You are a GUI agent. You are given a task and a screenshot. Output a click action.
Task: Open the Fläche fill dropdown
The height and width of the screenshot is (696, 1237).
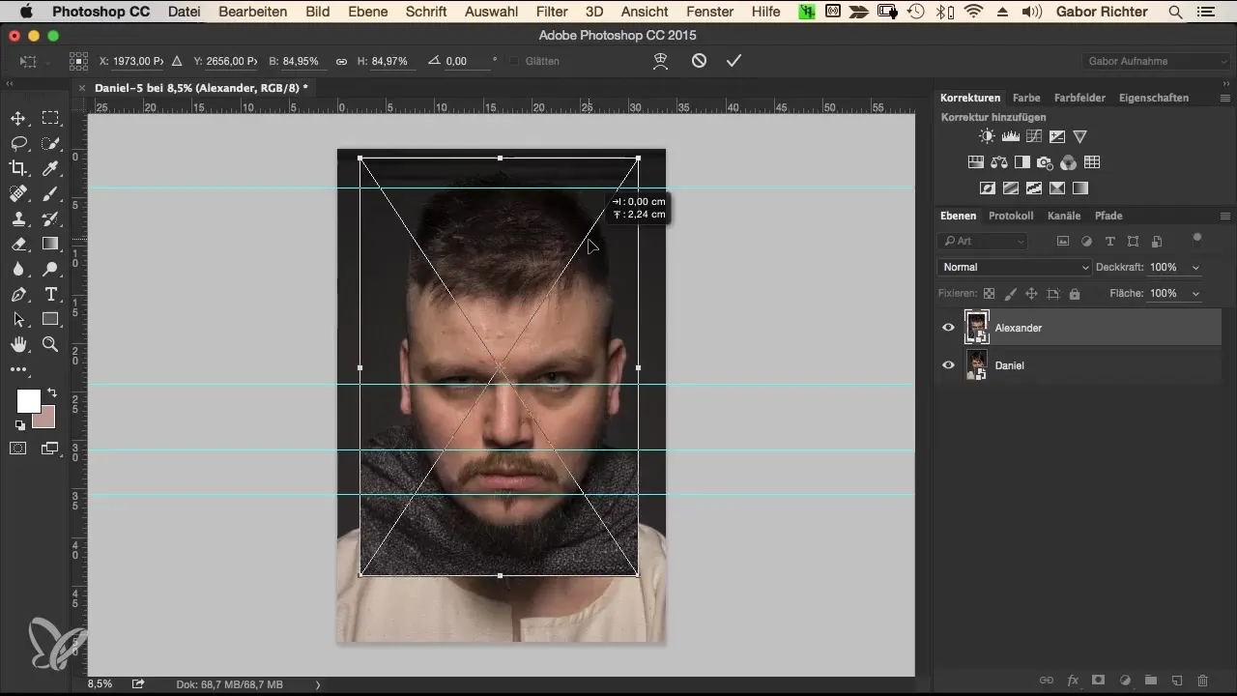pos(1197,293)
